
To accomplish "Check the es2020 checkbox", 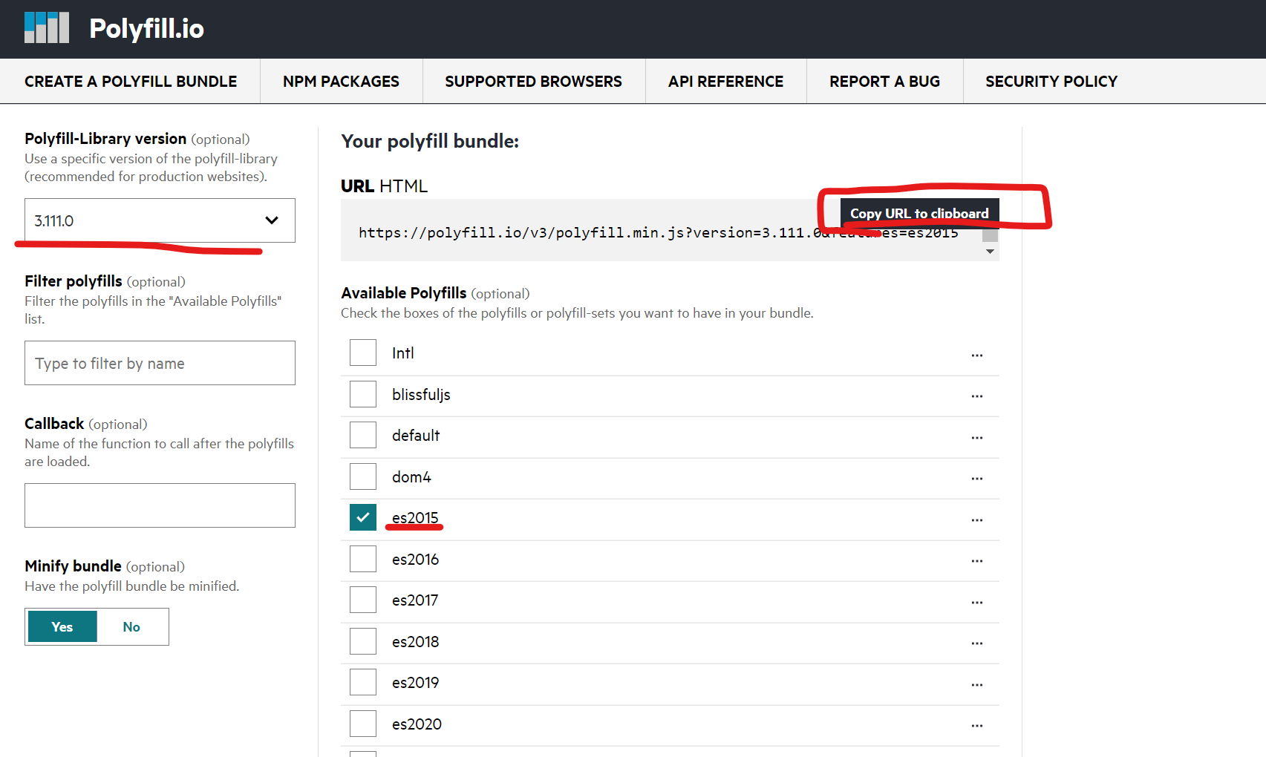I will point(363,724).
